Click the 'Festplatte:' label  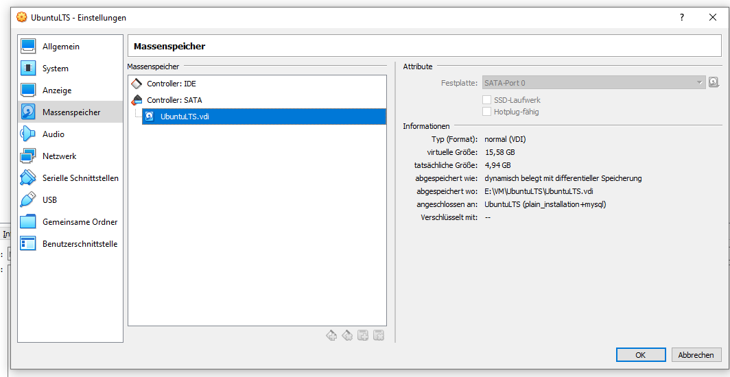460,83
